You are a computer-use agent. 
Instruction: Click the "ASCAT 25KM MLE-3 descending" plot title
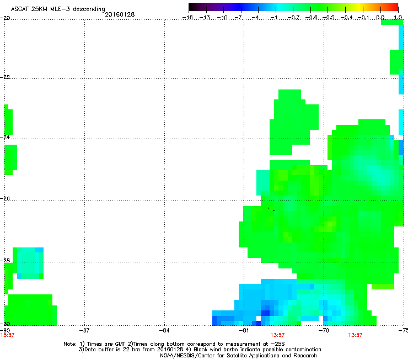58,9
